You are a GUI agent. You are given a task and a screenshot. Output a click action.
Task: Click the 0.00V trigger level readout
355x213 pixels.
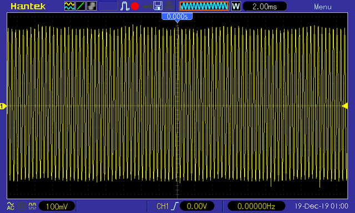coord(197,206)
